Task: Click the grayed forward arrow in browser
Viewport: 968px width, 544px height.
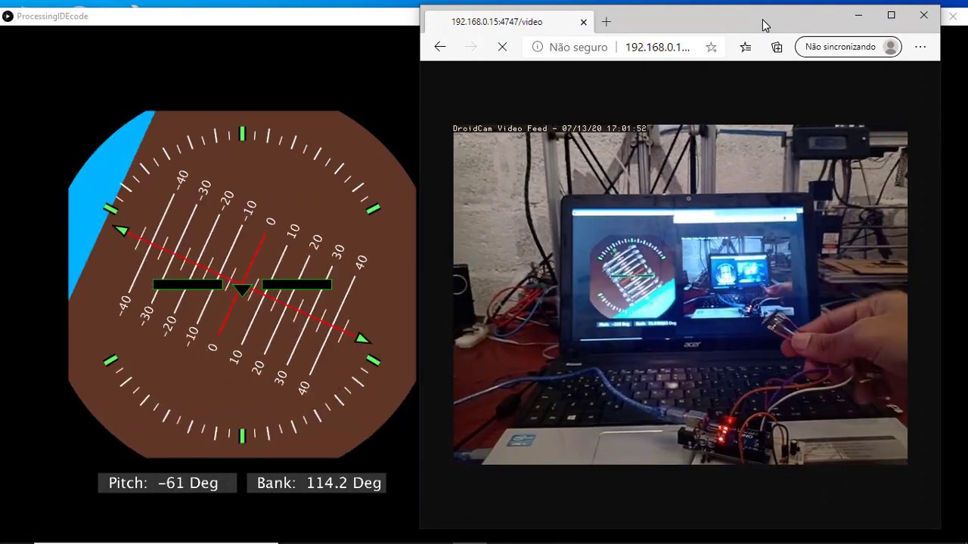Action: click(471, 47)
